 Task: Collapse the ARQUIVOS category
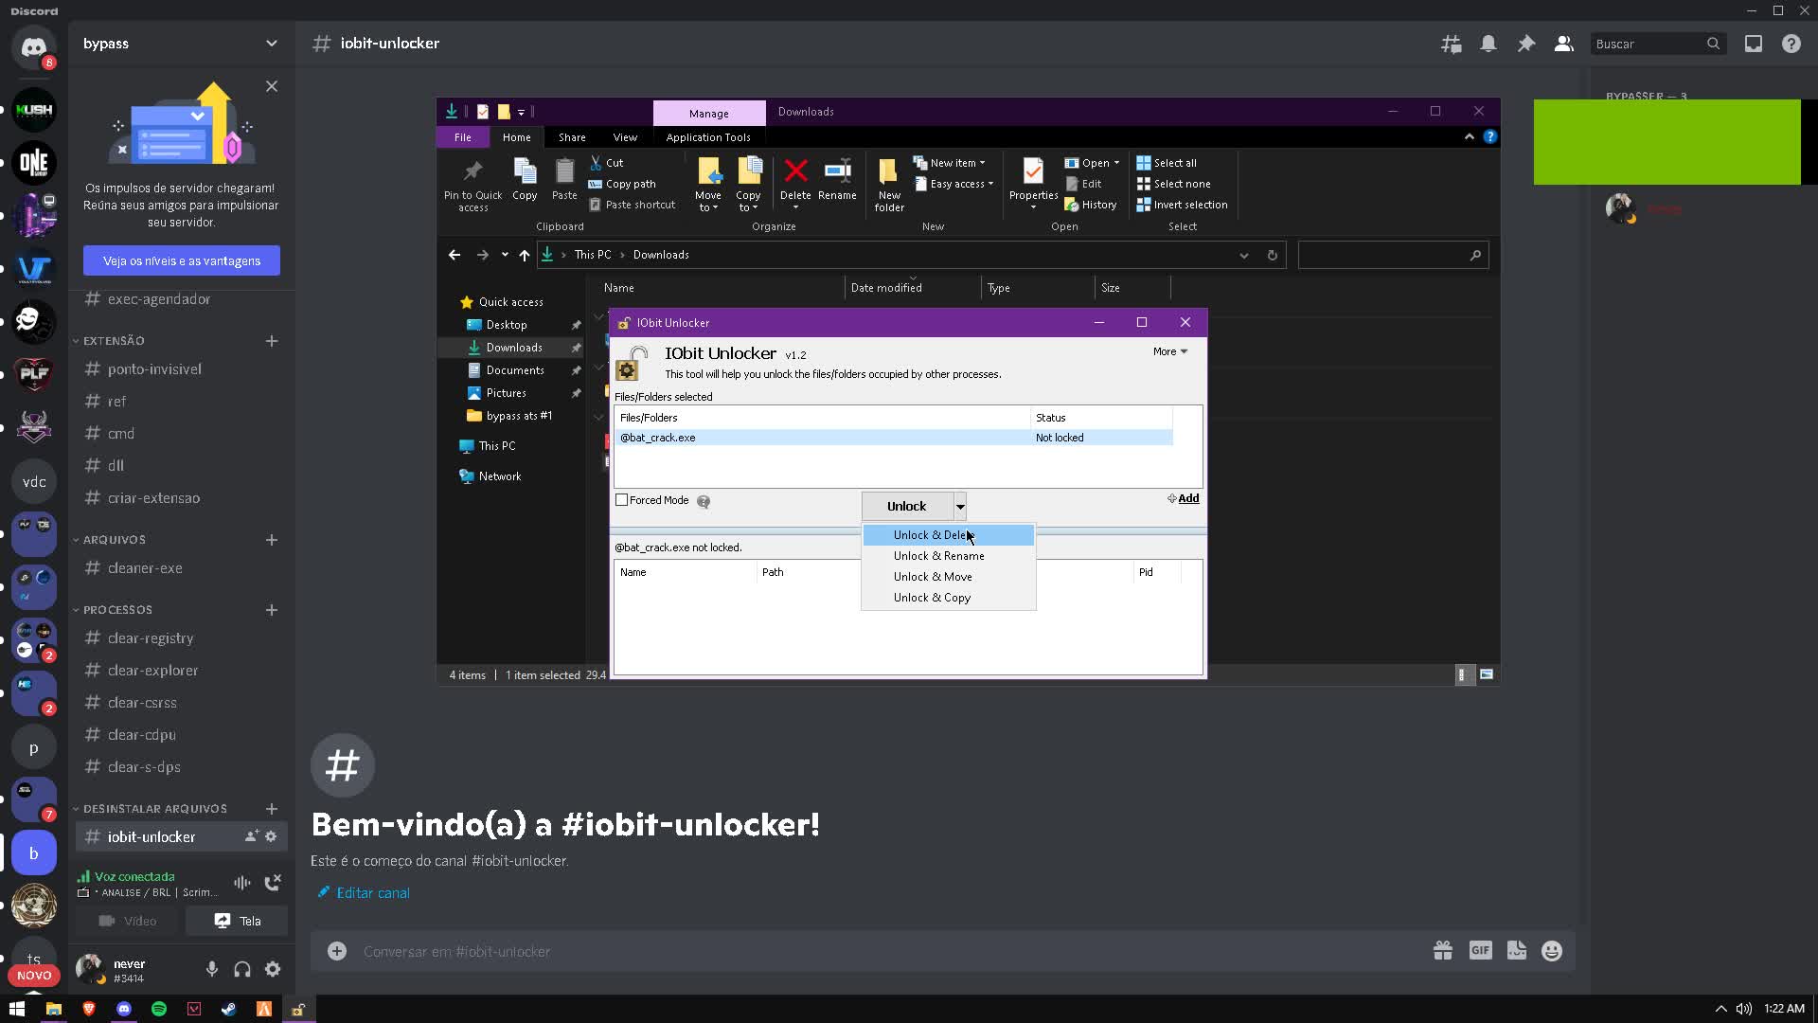pyautogui.click(x=114, y=540)
